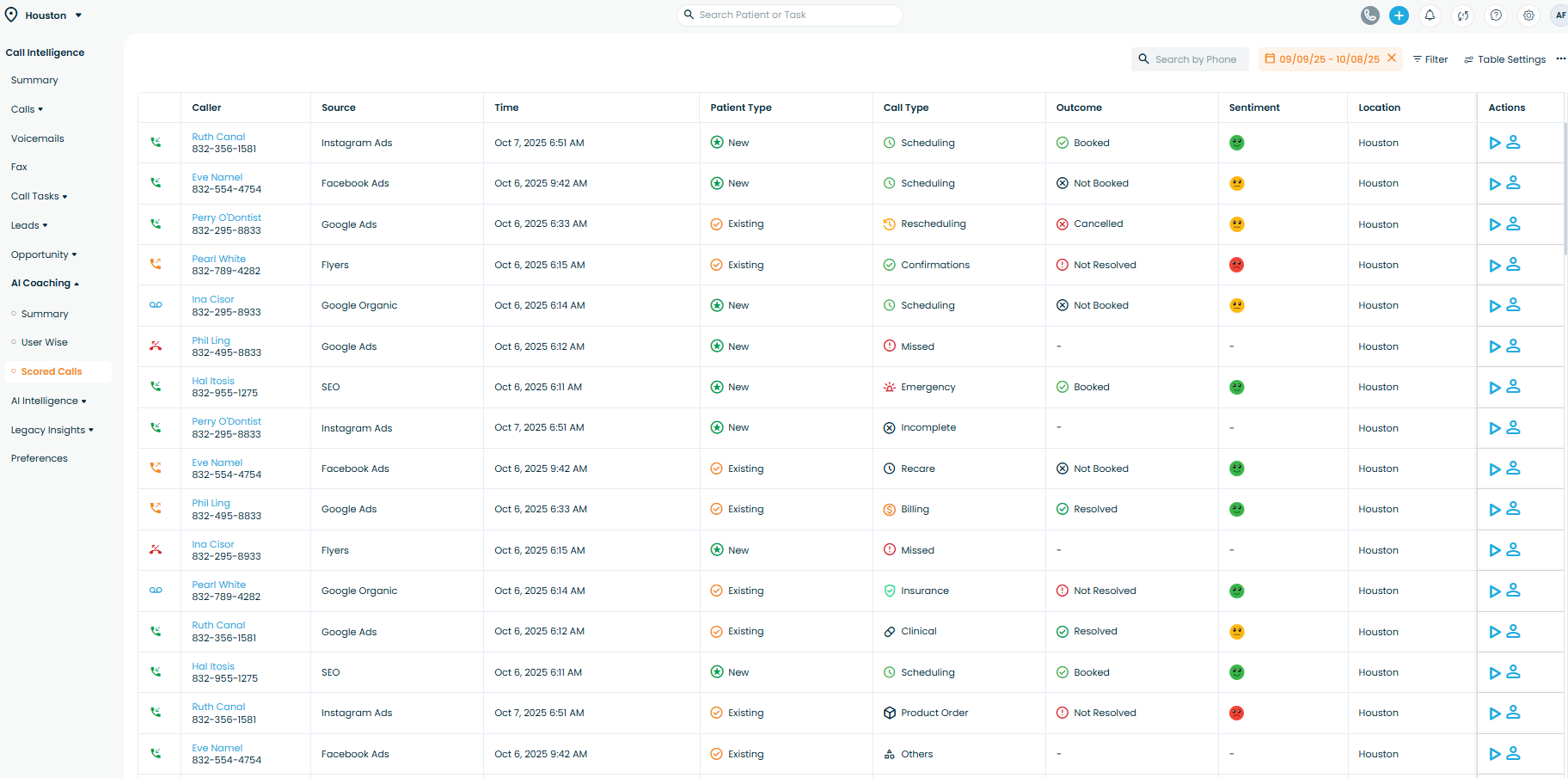Open patient profile icon for the Emergency call row
Screen dimensions: 1568x778
(x=1514, y=387)
